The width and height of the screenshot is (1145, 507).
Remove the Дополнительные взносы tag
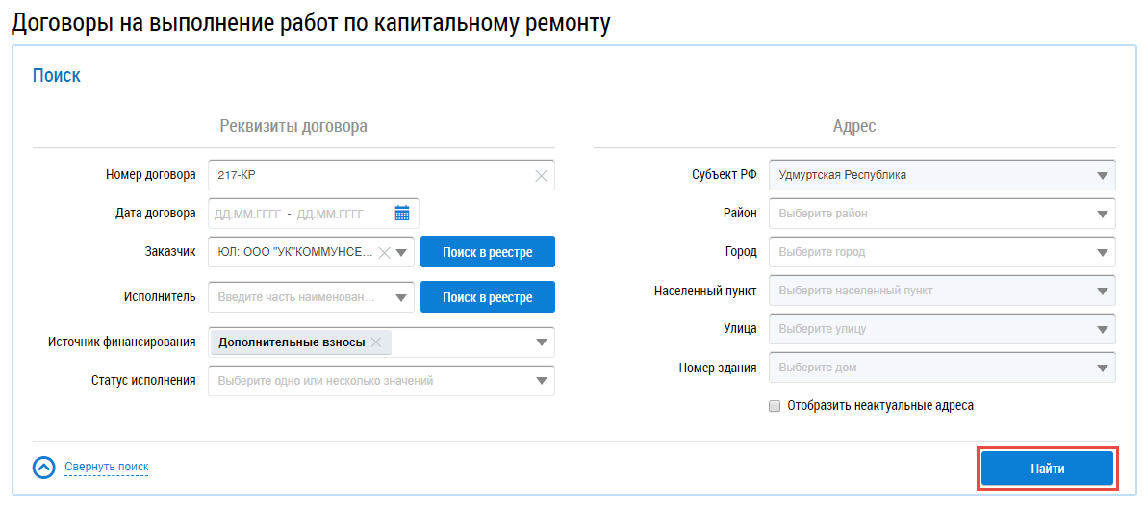coord(376,342)
